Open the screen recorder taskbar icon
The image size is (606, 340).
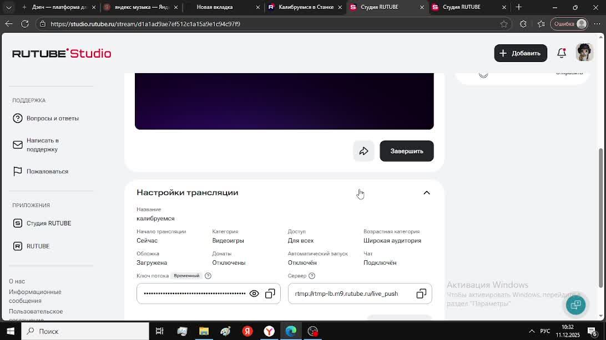pos(312,331)
